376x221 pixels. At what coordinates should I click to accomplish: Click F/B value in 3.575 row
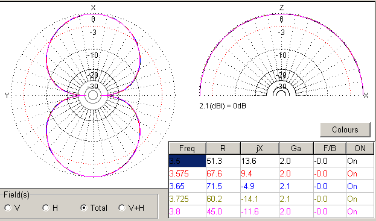pos(330,173)
